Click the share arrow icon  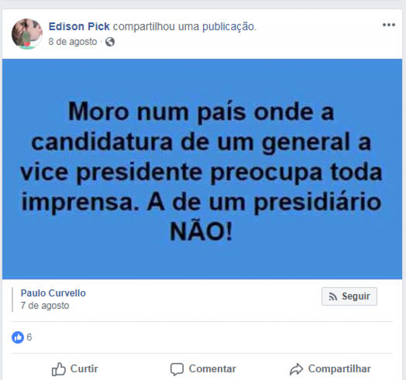click(x=297, y=369)
